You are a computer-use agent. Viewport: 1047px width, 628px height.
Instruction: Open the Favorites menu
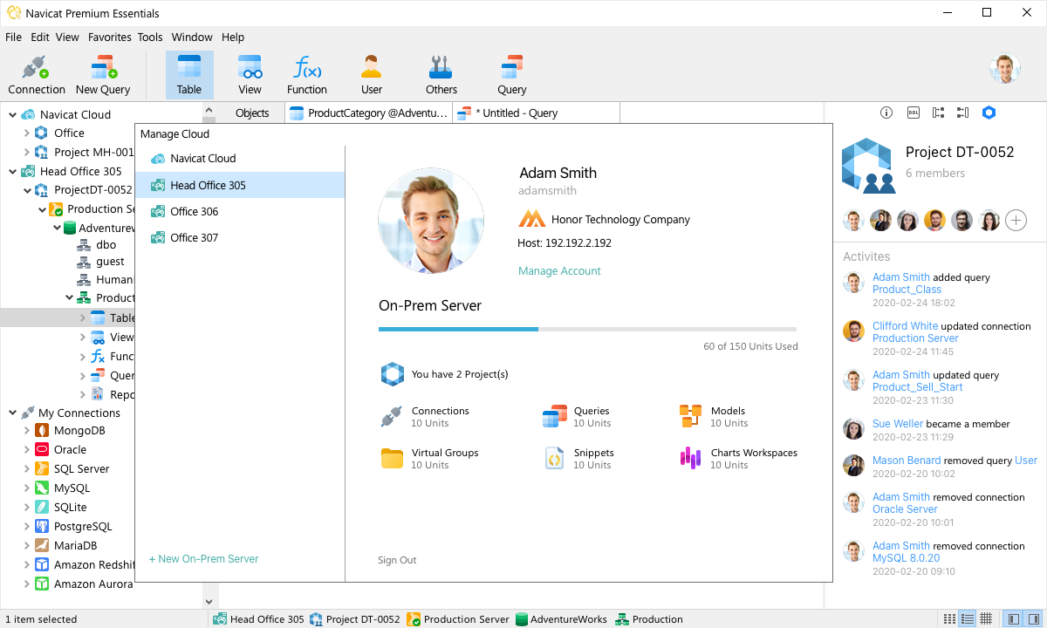click(109, 38)
